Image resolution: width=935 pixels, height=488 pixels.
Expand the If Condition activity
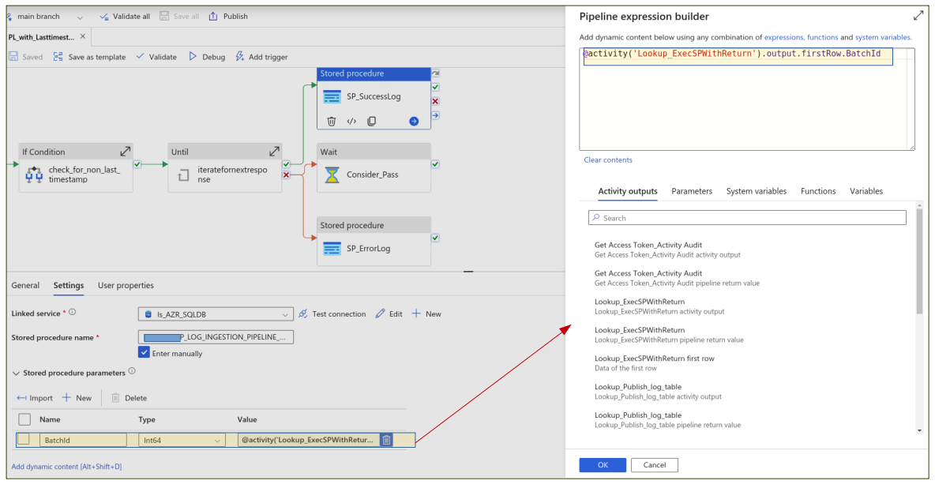point(126,152)
